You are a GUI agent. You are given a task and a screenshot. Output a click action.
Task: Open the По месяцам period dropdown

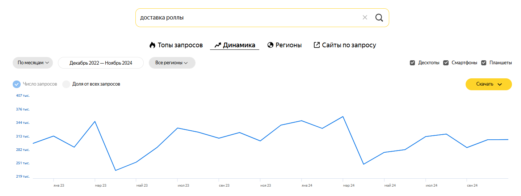click(x=33, y=63)
